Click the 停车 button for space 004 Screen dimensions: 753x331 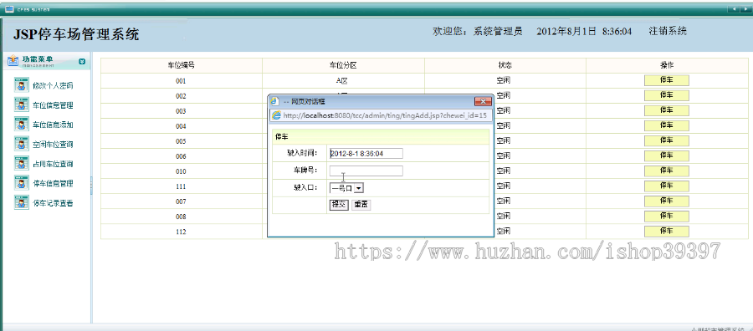(667, 125)
